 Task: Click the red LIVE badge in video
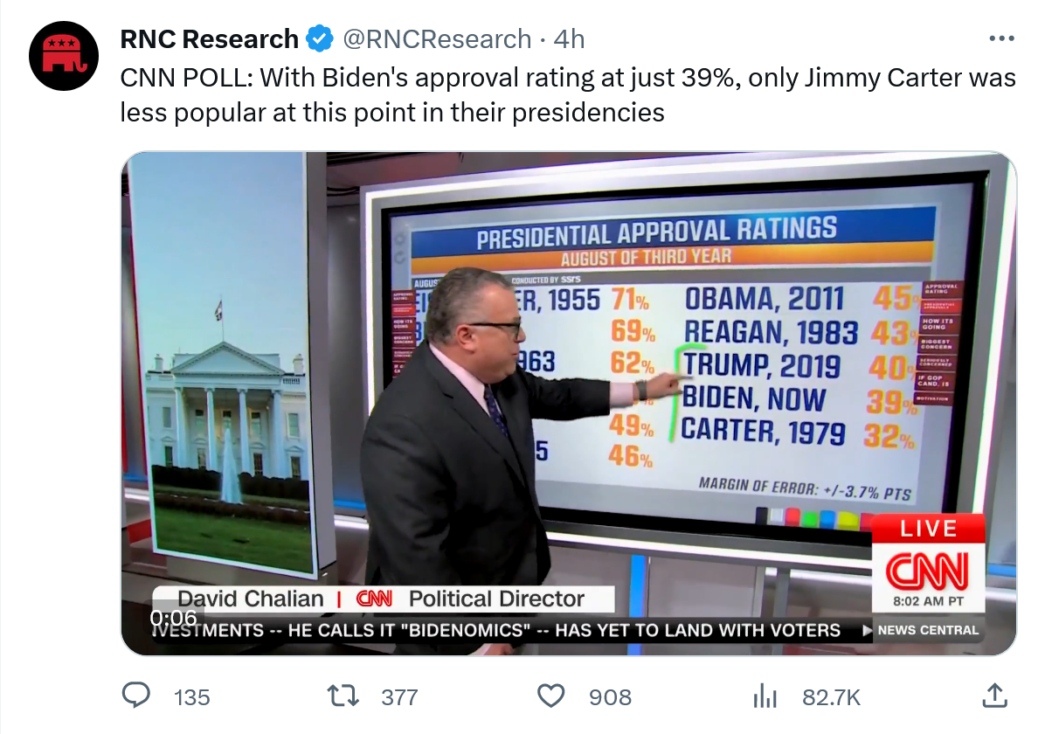tap(928, 530)
